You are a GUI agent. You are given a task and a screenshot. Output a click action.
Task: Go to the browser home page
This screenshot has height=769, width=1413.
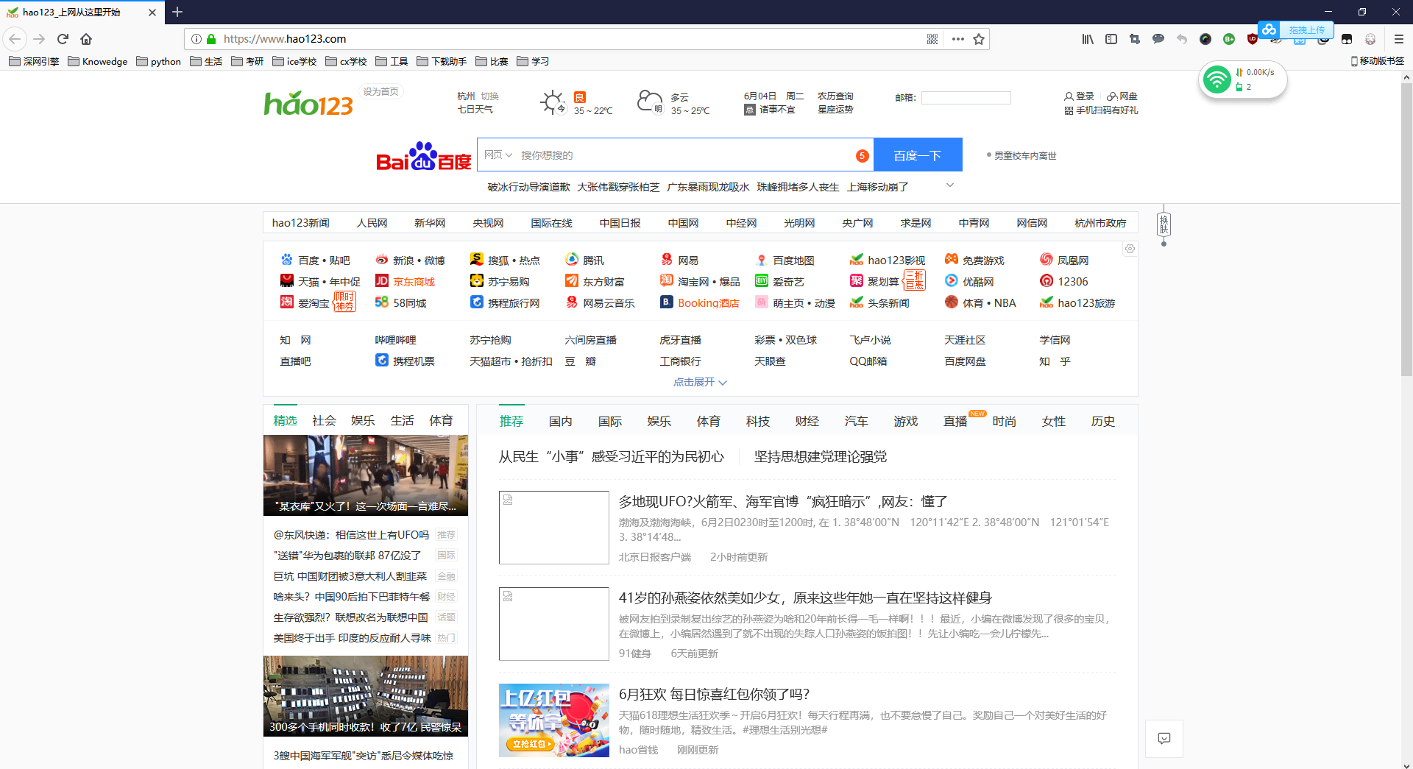(x=86, y=39)
